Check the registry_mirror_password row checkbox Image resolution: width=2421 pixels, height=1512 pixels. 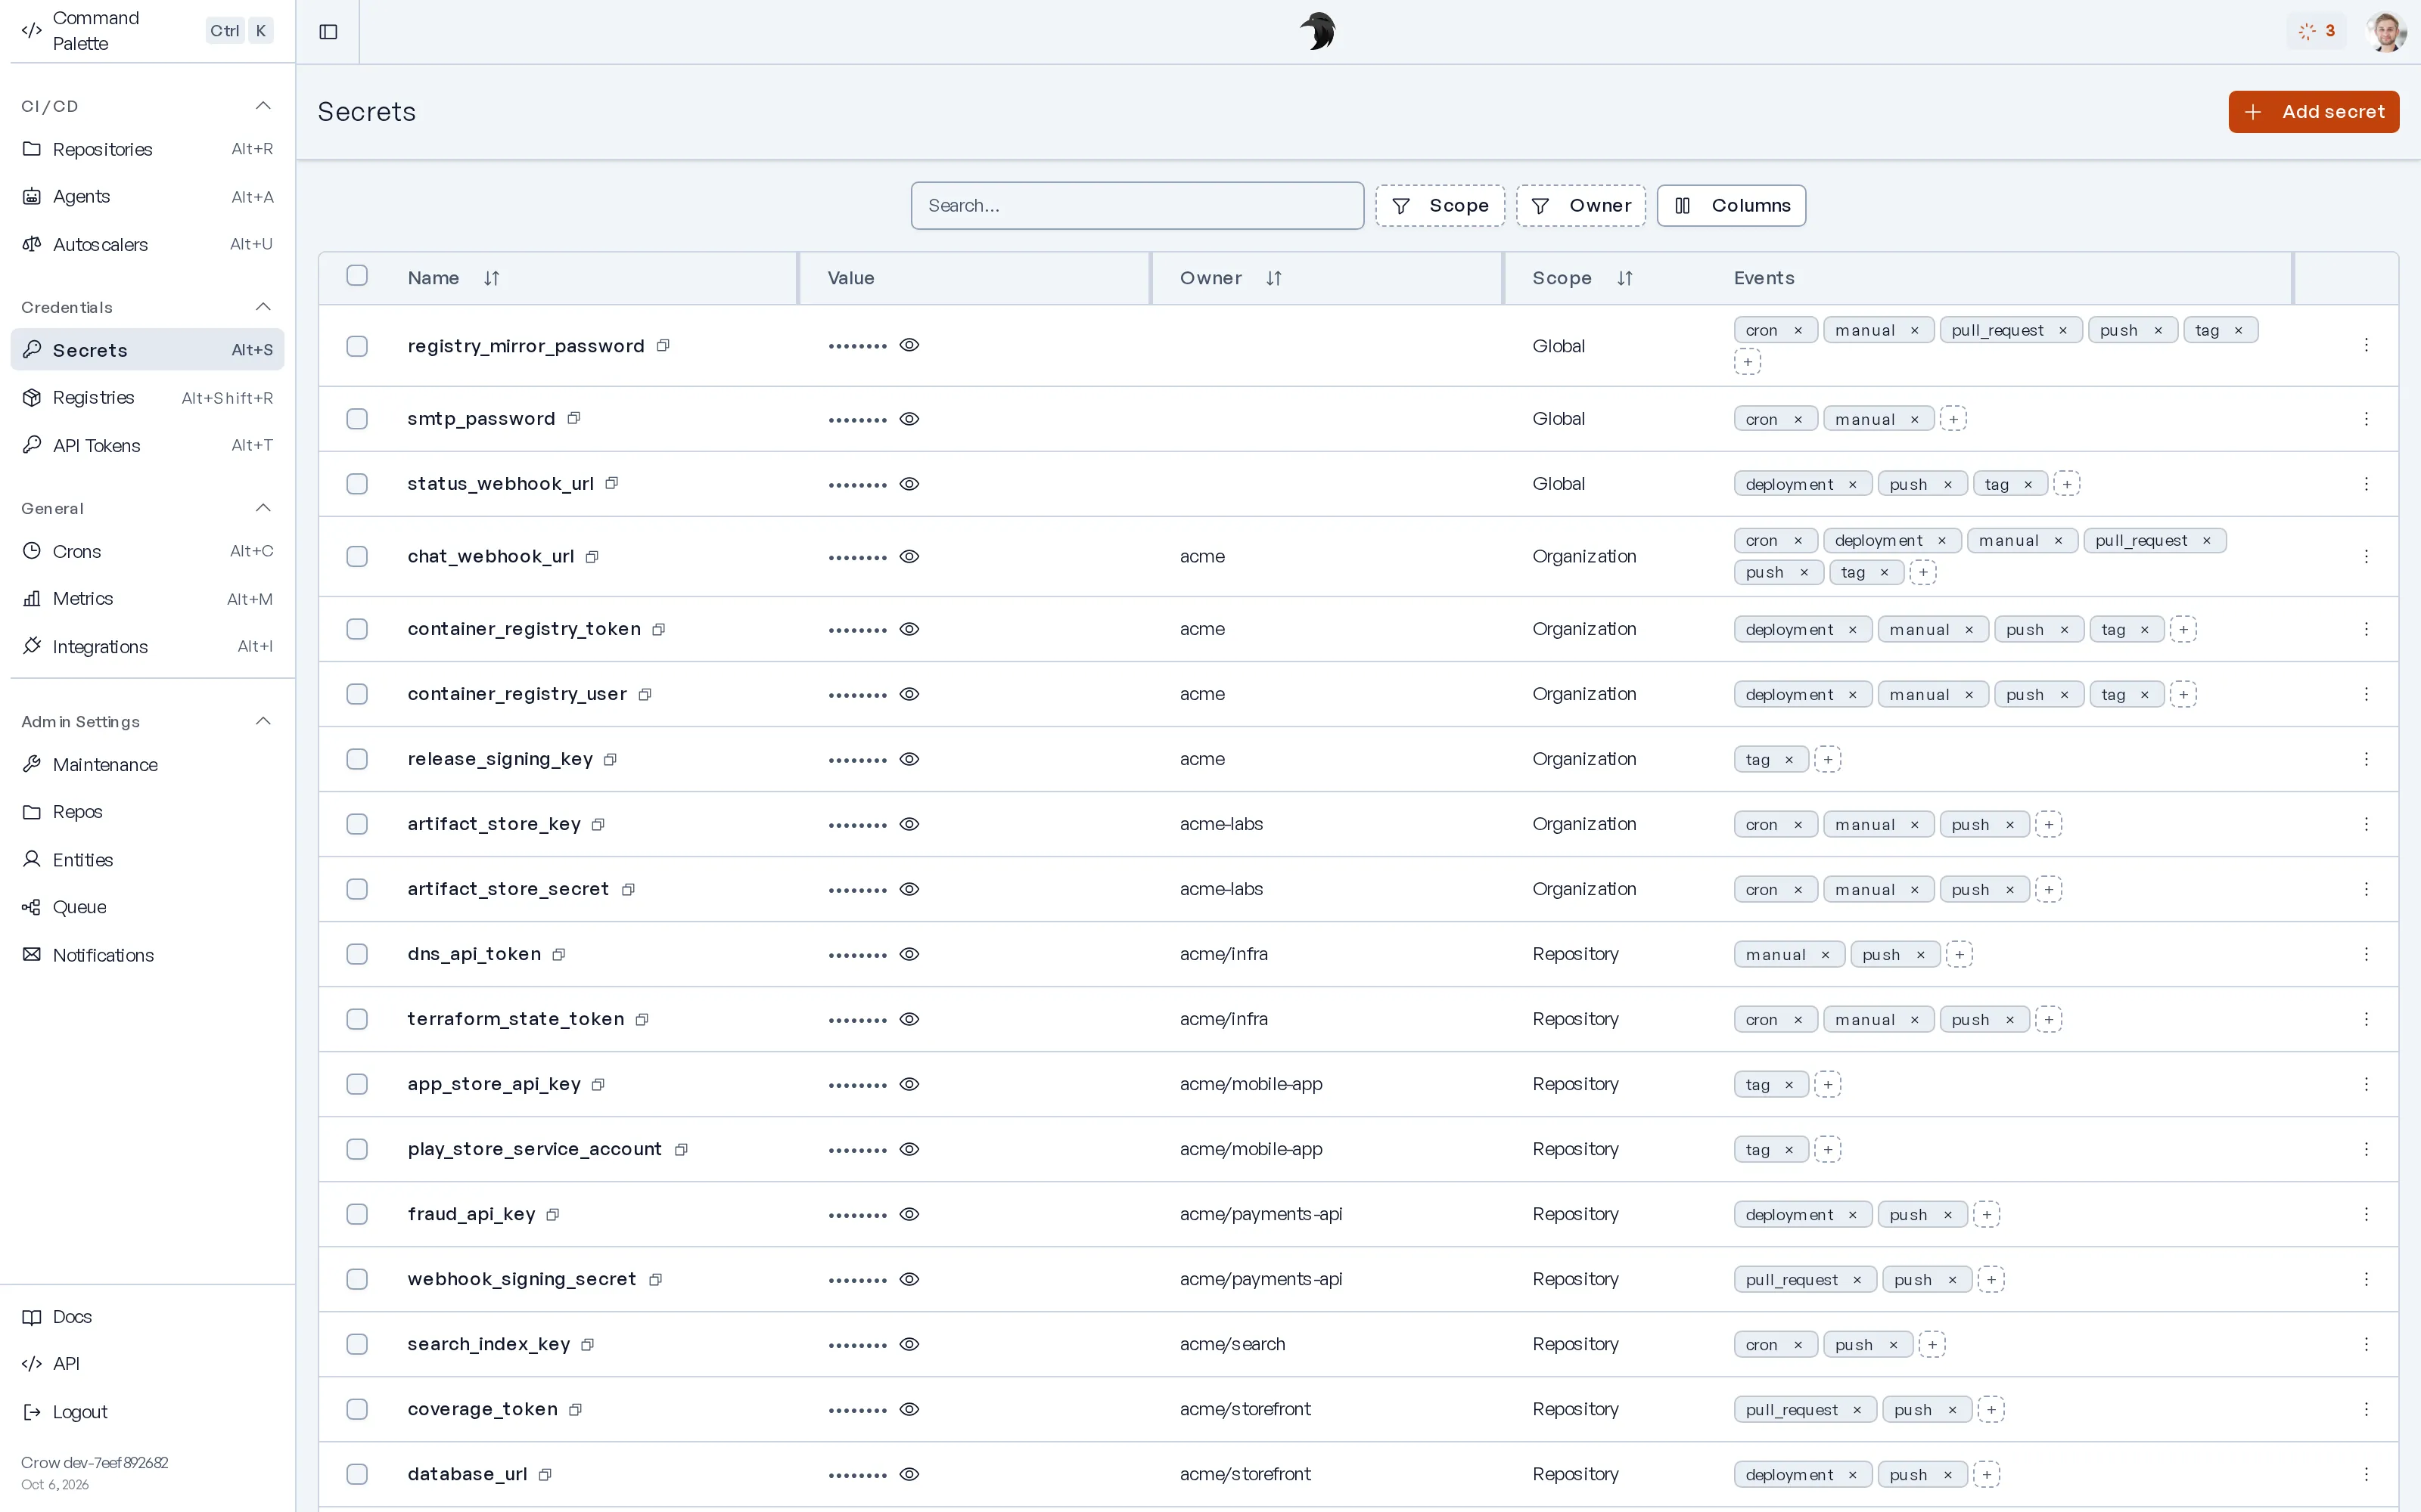coord(357,346)
